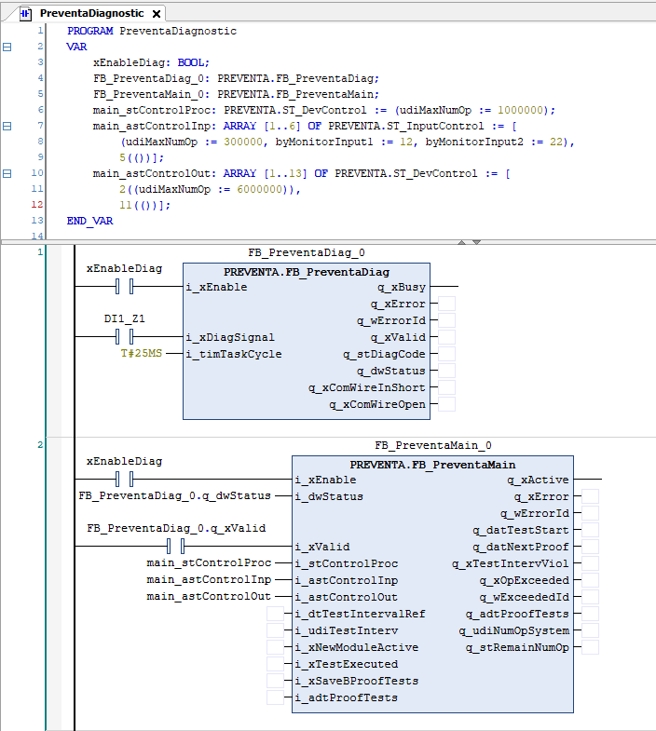This screenshot has height=731, width=656.
Task: Click the T#25MS time constant
Action: click(142, 353)
